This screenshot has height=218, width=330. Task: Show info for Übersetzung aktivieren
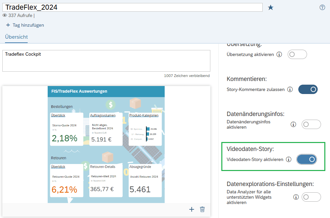pos(279,54)
